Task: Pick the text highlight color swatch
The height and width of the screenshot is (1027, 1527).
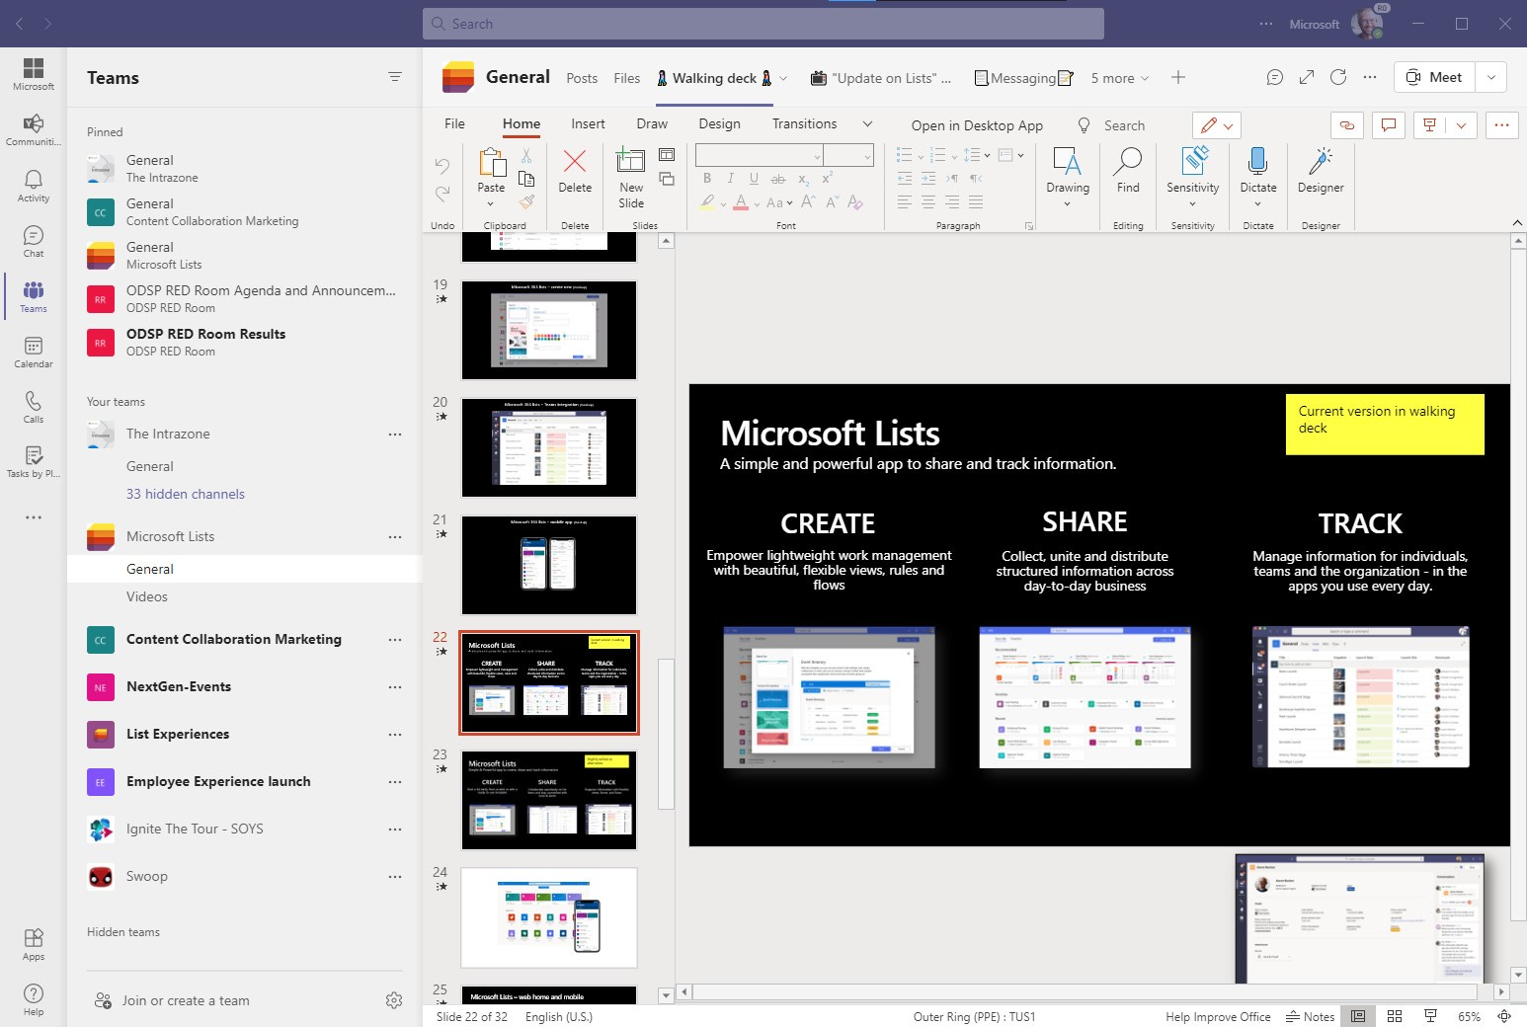Action: (707, 202)
